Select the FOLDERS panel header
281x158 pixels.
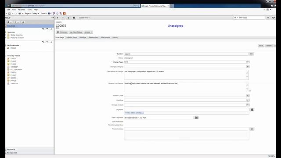click(x=29, y=26)
